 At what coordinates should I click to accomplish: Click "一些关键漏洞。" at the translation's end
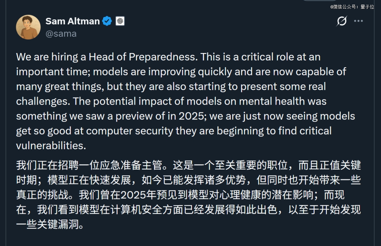pyautogui.click(x=50, y=224)
